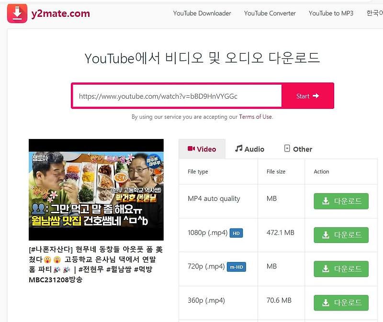This screenshot has width=383, height=322.
Task: Select YouTube to MP3 option
Action: tap(330, 14)
